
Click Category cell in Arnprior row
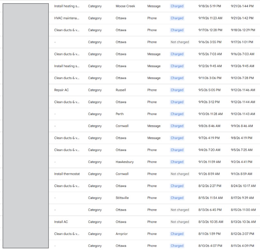tap(95, 234)
